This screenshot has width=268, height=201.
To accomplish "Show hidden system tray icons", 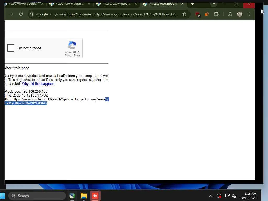I will pyautogui.click(x=211, y=196).
